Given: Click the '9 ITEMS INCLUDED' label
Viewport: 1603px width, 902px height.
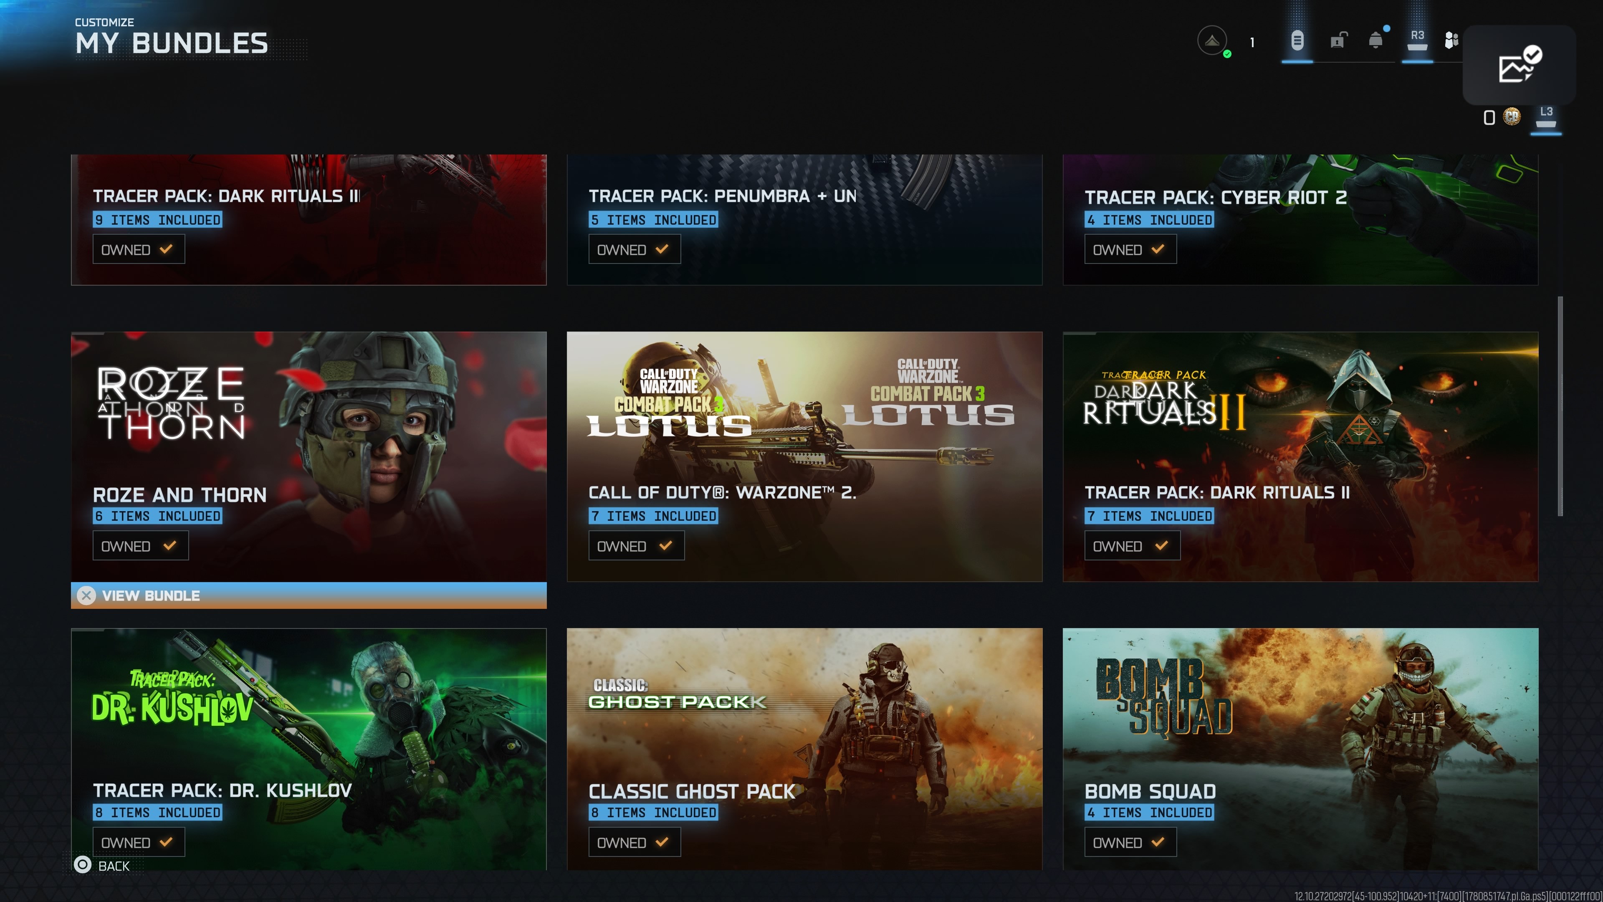Looking at the screenshot, I should [x=157, y=220].
